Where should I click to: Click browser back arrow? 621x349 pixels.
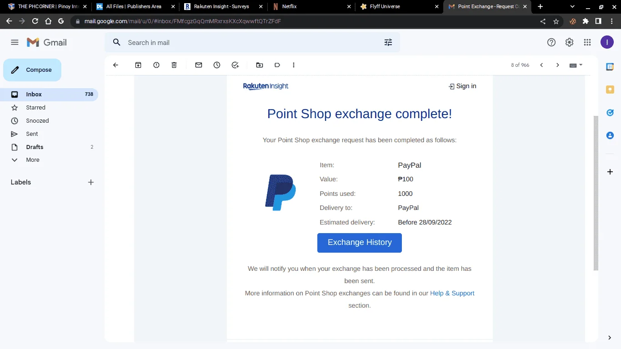coord(9,21)
